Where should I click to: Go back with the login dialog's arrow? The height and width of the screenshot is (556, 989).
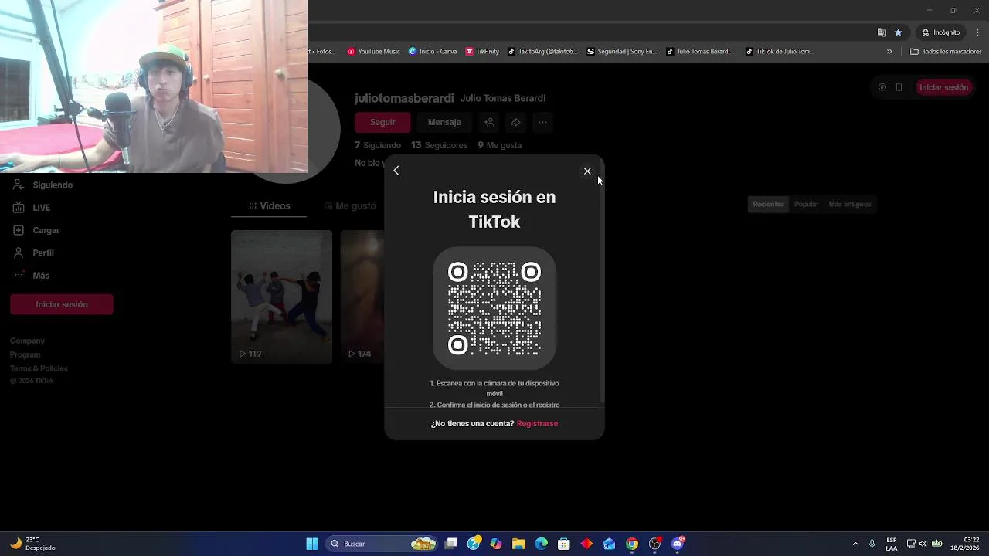tap(396, 171)
